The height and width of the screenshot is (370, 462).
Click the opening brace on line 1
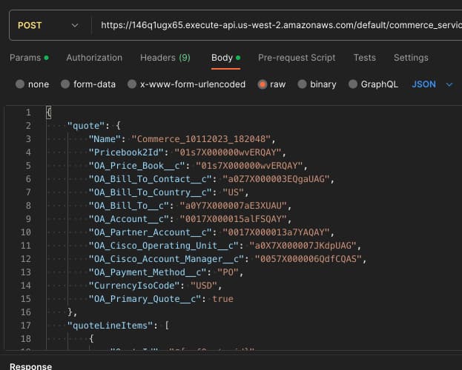point(49,112)
